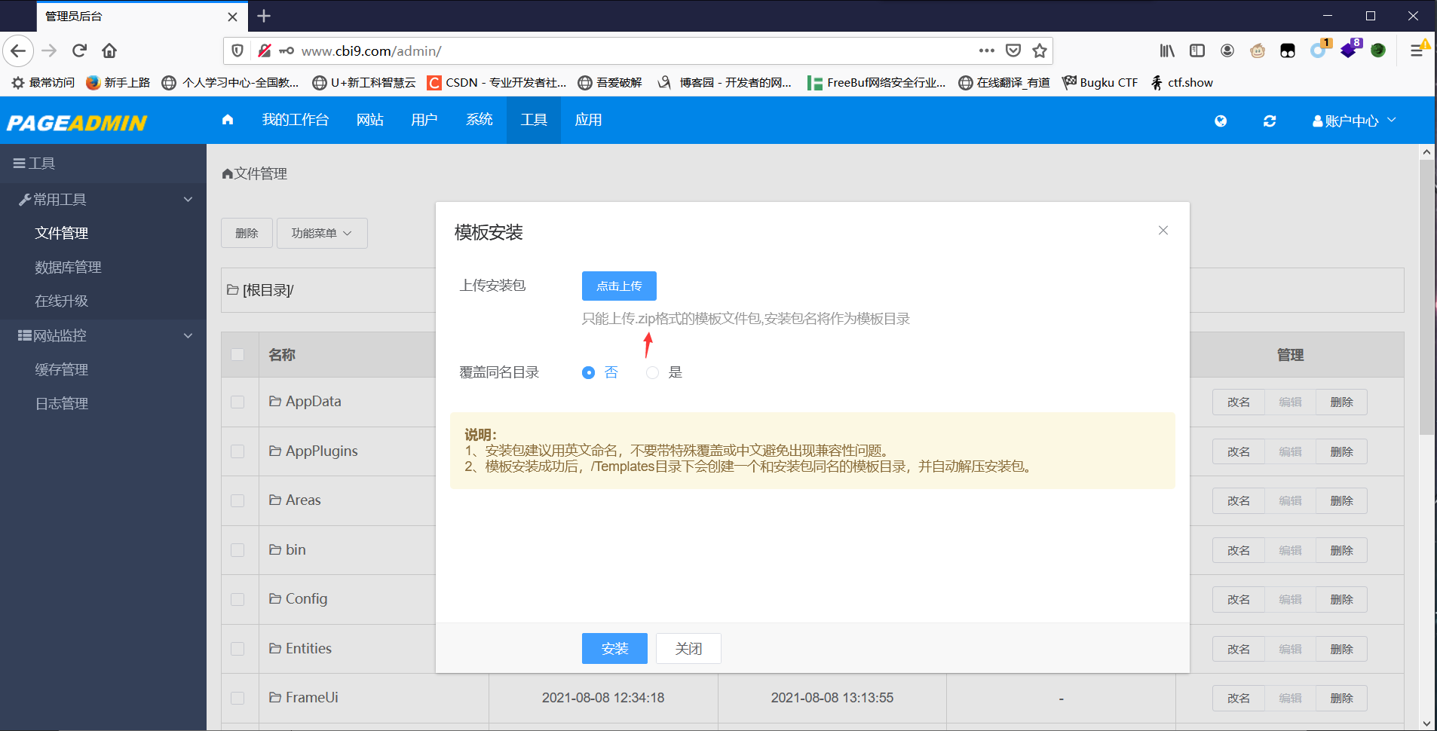Open the Firefox library icon
The width and height of the screenshot is (1437, 731).
coord(1167,50)
